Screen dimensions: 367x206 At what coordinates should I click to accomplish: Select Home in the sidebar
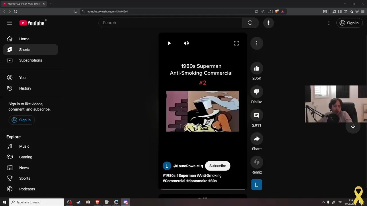[x=31, y=39]
